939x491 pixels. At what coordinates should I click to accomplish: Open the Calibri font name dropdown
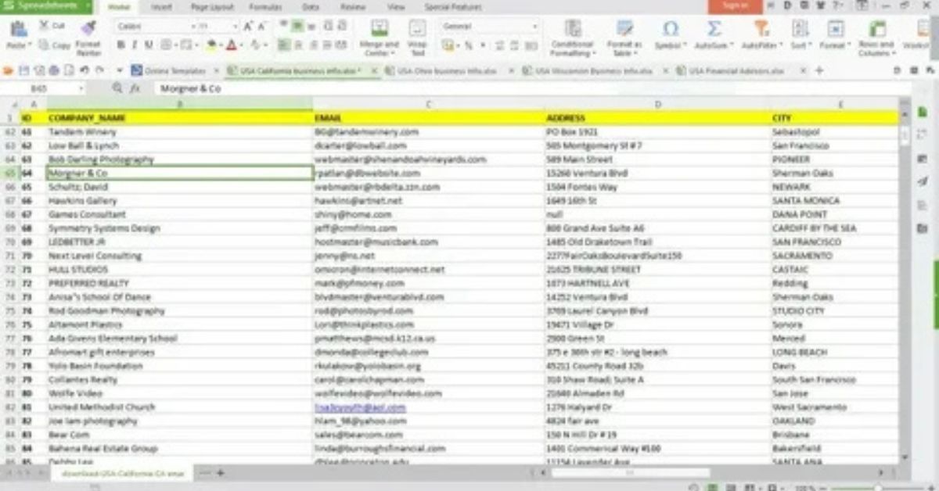point(152,26)
